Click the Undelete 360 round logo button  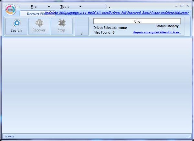pyautogui.click(x=11, y=9)
